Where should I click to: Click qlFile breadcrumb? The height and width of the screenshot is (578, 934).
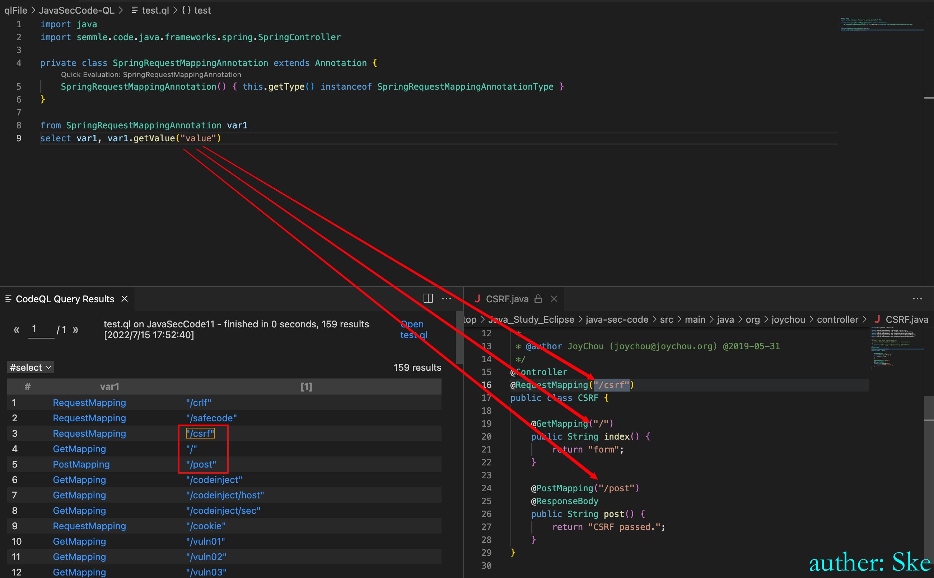pyautogui.click(x=16, y=10)
